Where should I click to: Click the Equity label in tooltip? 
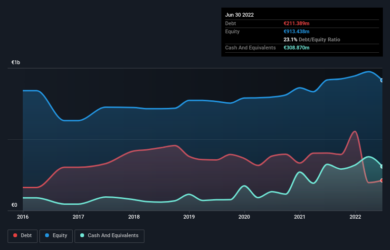(232, 31)
